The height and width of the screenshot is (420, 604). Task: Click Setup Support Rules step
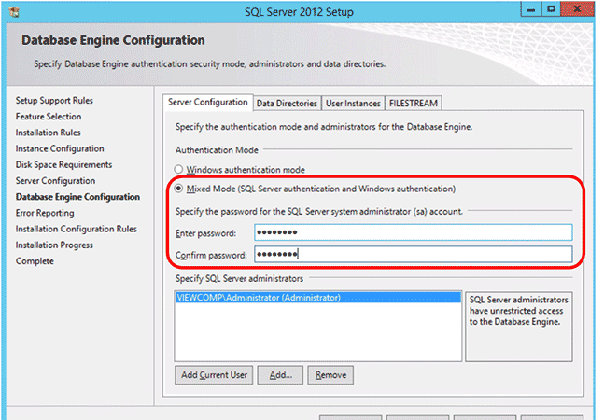(54, 101)
